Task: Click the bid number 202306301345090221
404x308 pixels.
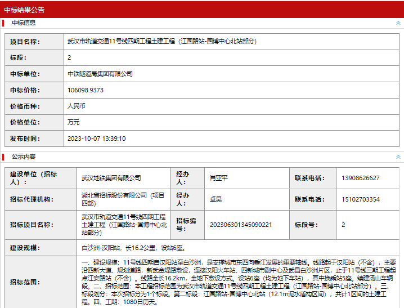Action: (241, 225)
